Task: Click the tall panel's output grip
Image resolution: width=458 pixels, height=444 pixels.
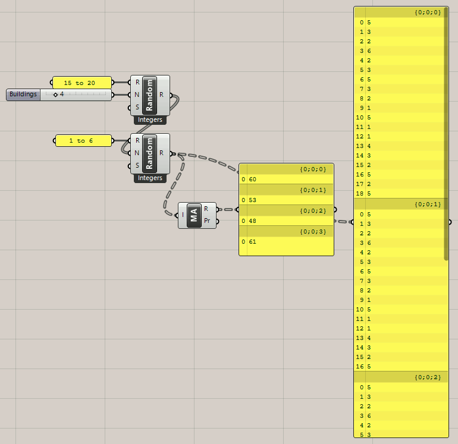Action: [x=450, y=222]
